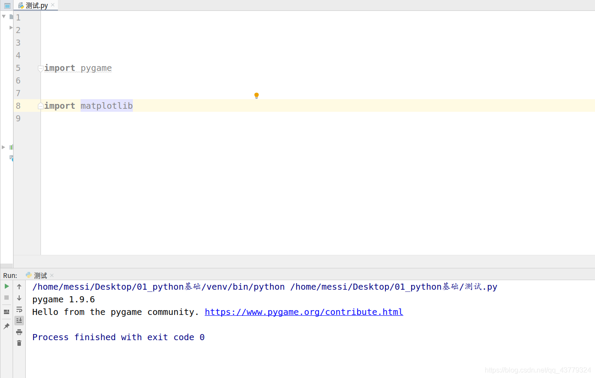The image size is (595, 378).
Task: Click the yellow intention lightbulb
Action: pos(256,95)
